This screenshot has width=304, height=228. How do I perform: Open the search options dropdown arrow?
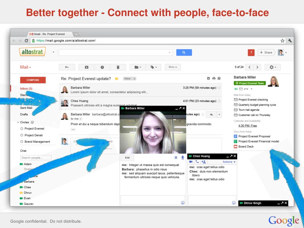(170, 53)
